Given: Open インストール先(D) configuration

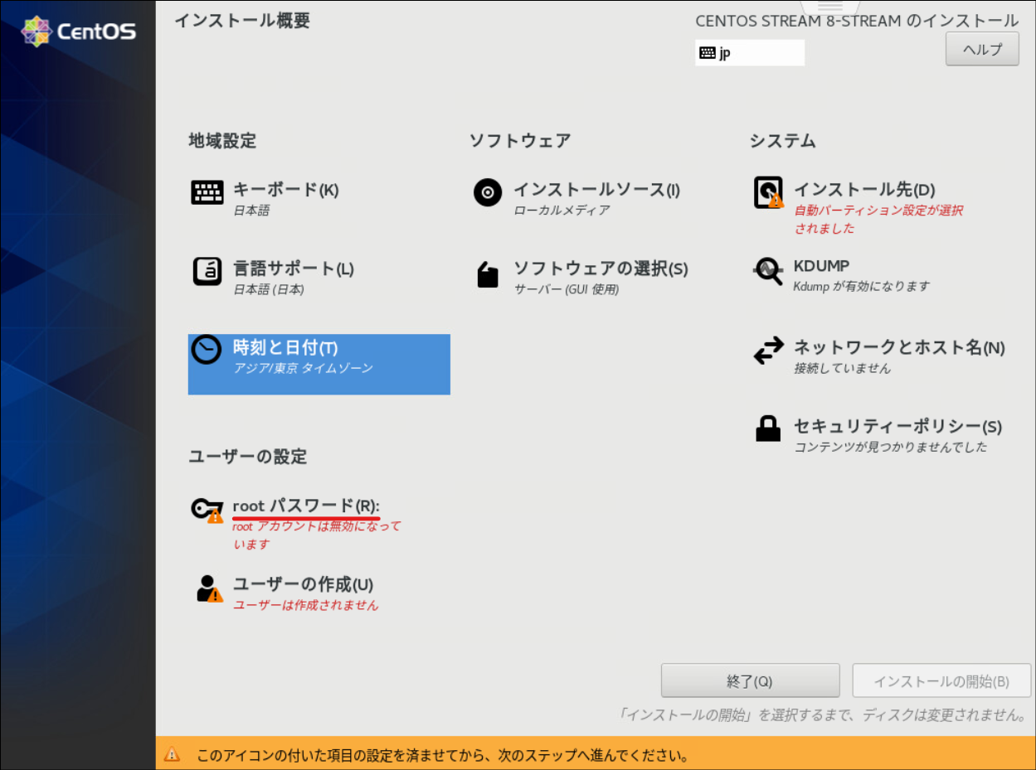Looking at the screenshot, I should point(864,190).
